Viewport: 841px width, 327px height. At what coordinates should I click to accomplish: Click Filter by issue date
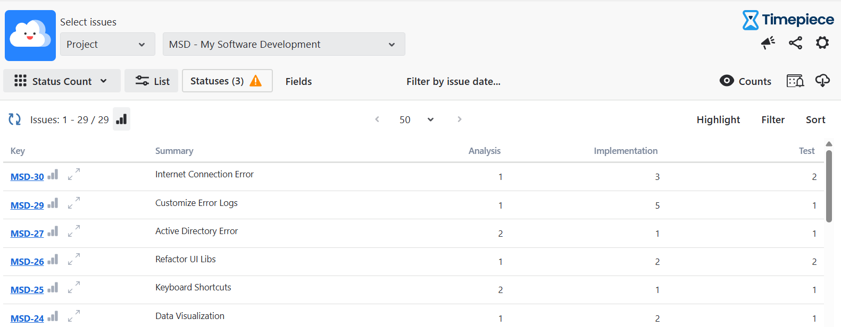[453, 81]
